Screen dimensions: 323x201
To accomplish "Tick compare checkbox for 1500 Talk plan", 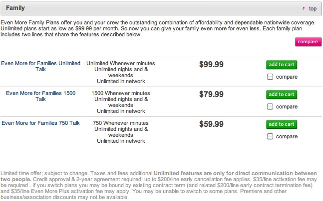I will click(270, 106).
